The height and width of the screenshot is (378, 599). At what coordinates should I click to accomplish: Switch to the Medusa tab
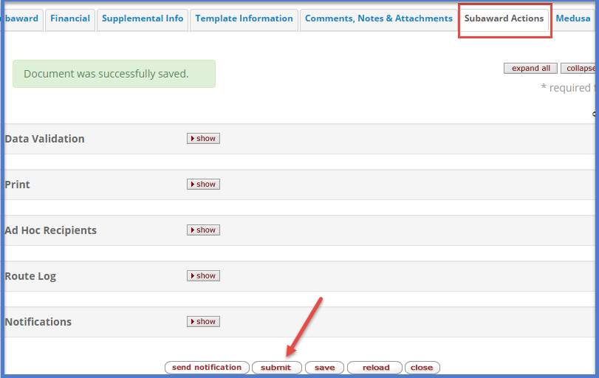[x=573, y=19]
